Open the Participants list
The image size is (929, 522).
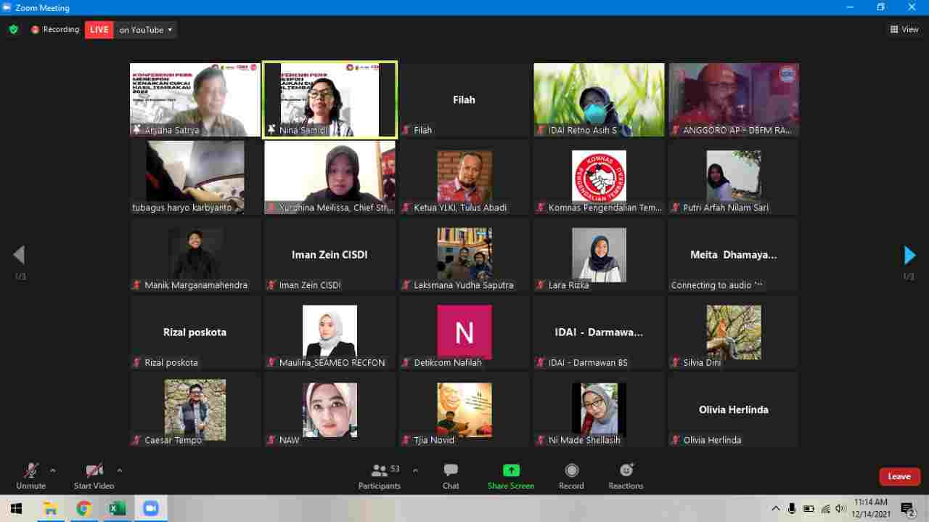(x=379, y=476)
